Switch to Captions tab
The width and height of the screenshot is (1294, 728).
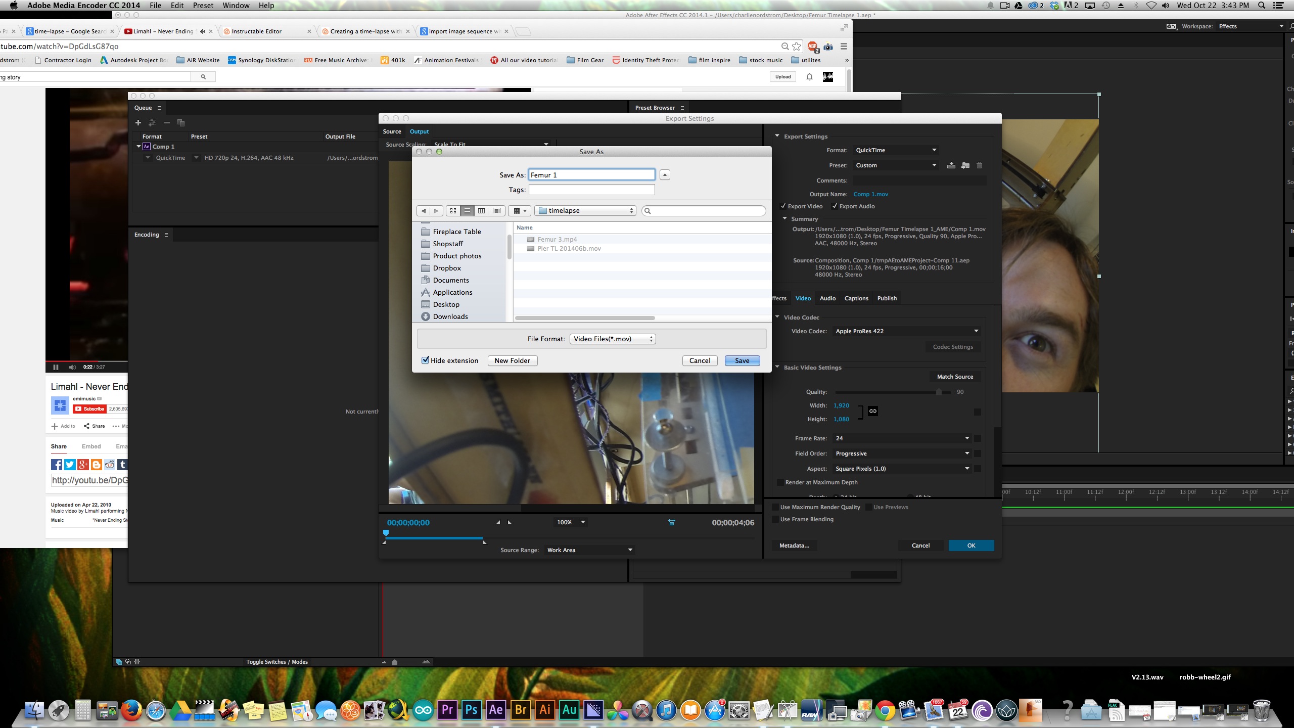(x=856, y=298)
